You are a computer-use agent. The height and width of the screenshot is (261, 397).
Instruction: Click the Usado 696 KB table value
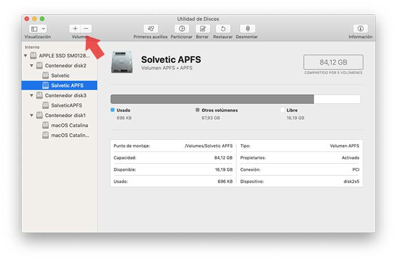coord(225,182)
